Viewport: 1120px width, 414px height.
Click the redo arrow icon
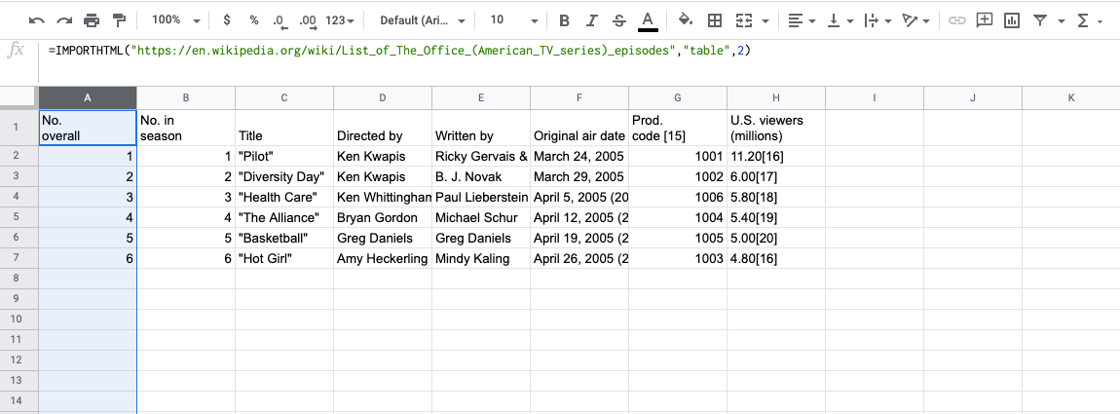pyautogui.click(x=64, y=19)
